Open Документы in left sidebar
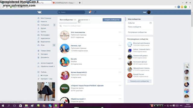This screenshot has width=193, height=108. pyautogui.click(x=45, y=57)
